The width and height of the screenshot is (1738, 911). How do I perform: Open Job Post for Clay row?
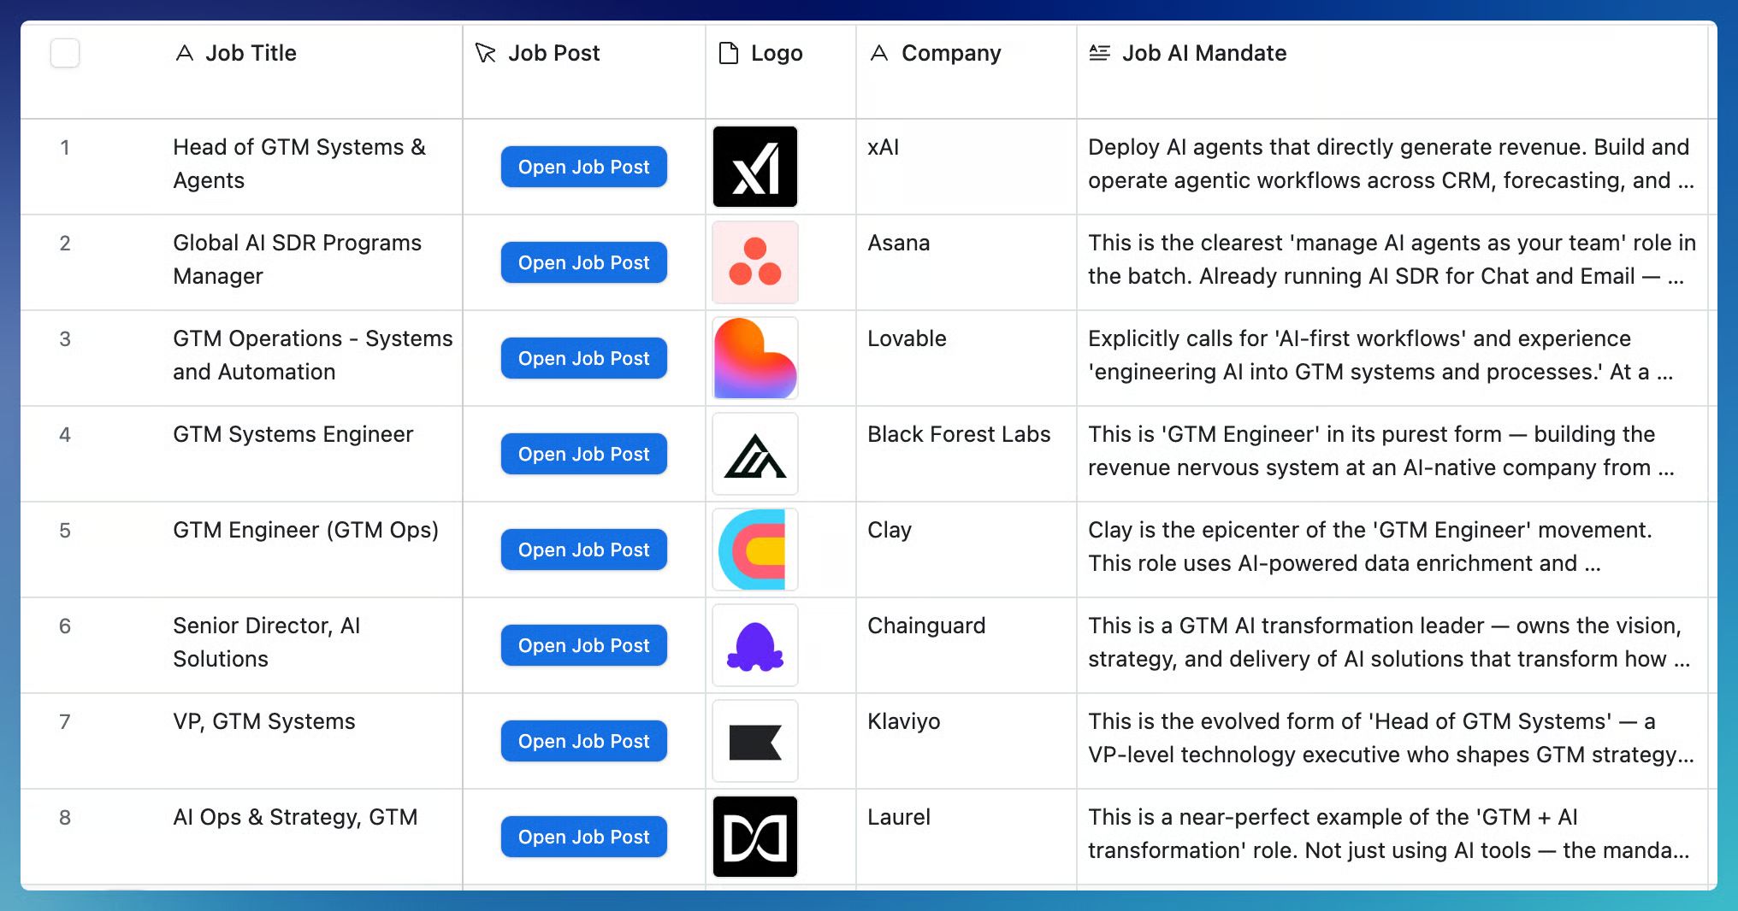[x=583, y=550]
